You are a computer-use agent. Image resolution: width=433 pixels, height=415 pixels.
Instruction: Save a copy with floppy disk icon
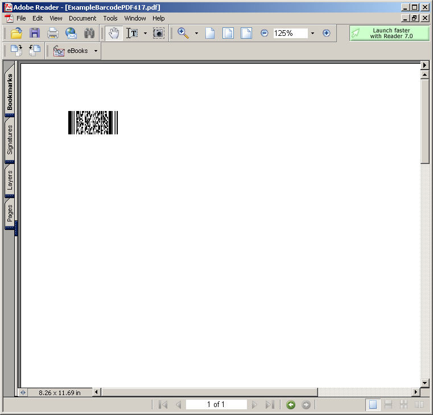tap(35, 33)
